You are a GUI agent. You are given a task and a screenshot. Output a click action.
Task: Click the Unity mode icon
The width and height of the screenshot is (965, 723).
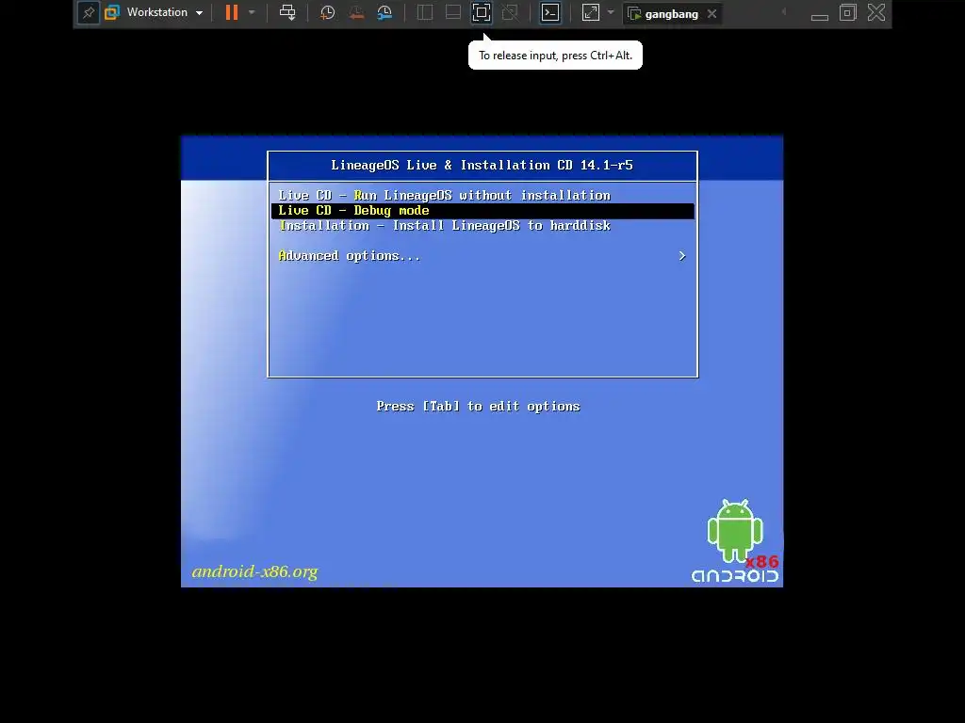click(510, 12)
